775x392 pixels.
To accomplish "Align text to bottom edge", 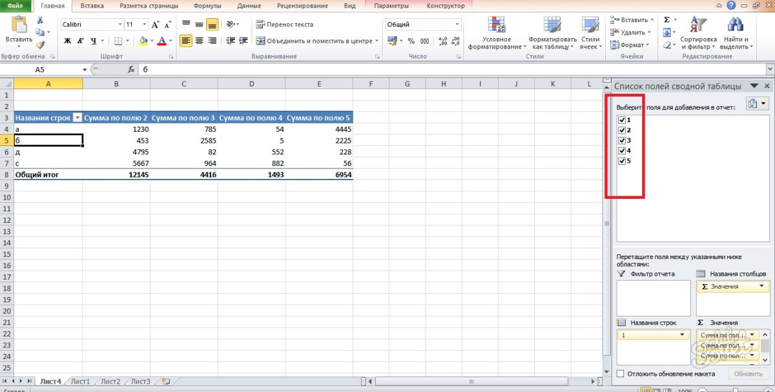I will (x=212, y=24).
